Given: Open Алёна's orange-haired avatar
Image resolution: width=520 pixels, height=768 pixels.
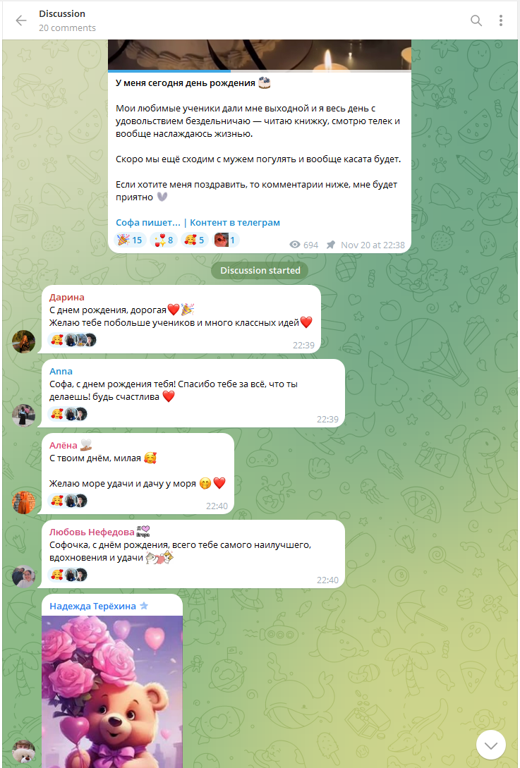Looking at the screenshot, I should tap(23, 503).
